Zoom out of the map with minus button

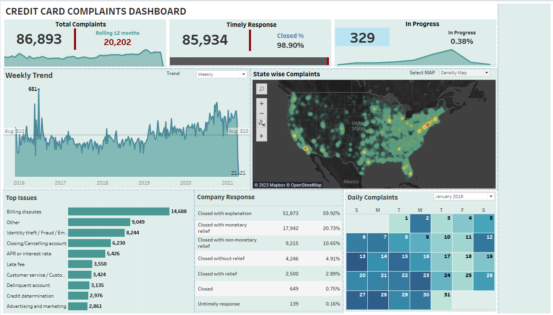(x=261, y=113)
